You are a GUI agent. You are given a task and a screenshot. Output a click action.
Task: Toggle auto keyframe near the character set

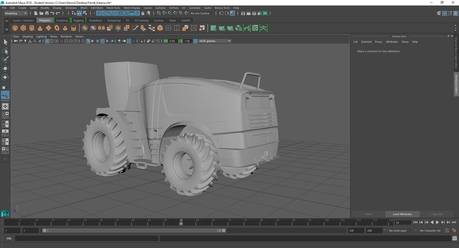(447, 230)
